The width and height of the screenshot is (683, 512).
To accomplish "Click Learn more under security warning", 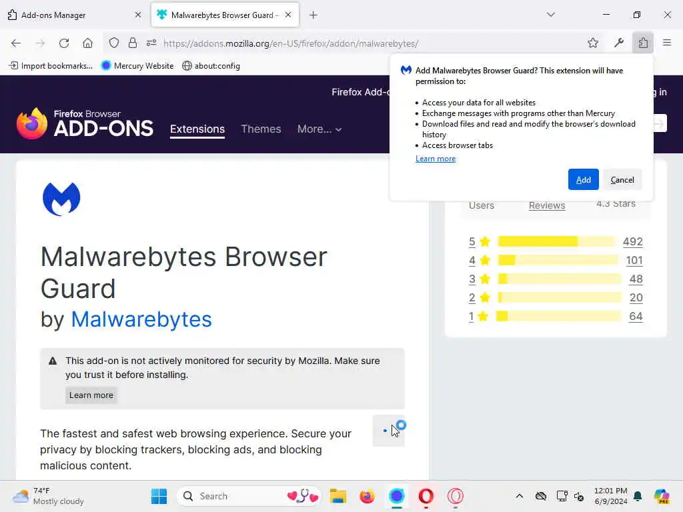I will (x=91, y=395).
